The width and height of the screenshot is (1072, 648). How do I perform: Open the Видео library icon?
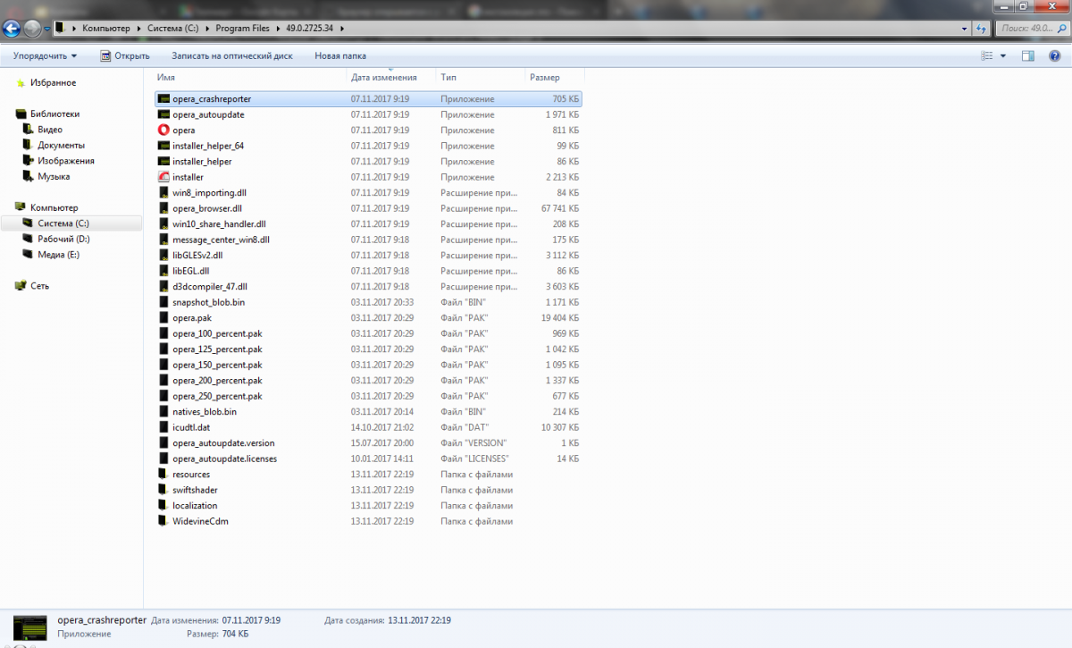pos(29,130)
